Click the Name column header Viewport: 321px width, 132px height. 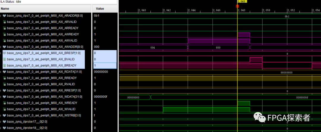pyautogui.click(x=5, y=9)
